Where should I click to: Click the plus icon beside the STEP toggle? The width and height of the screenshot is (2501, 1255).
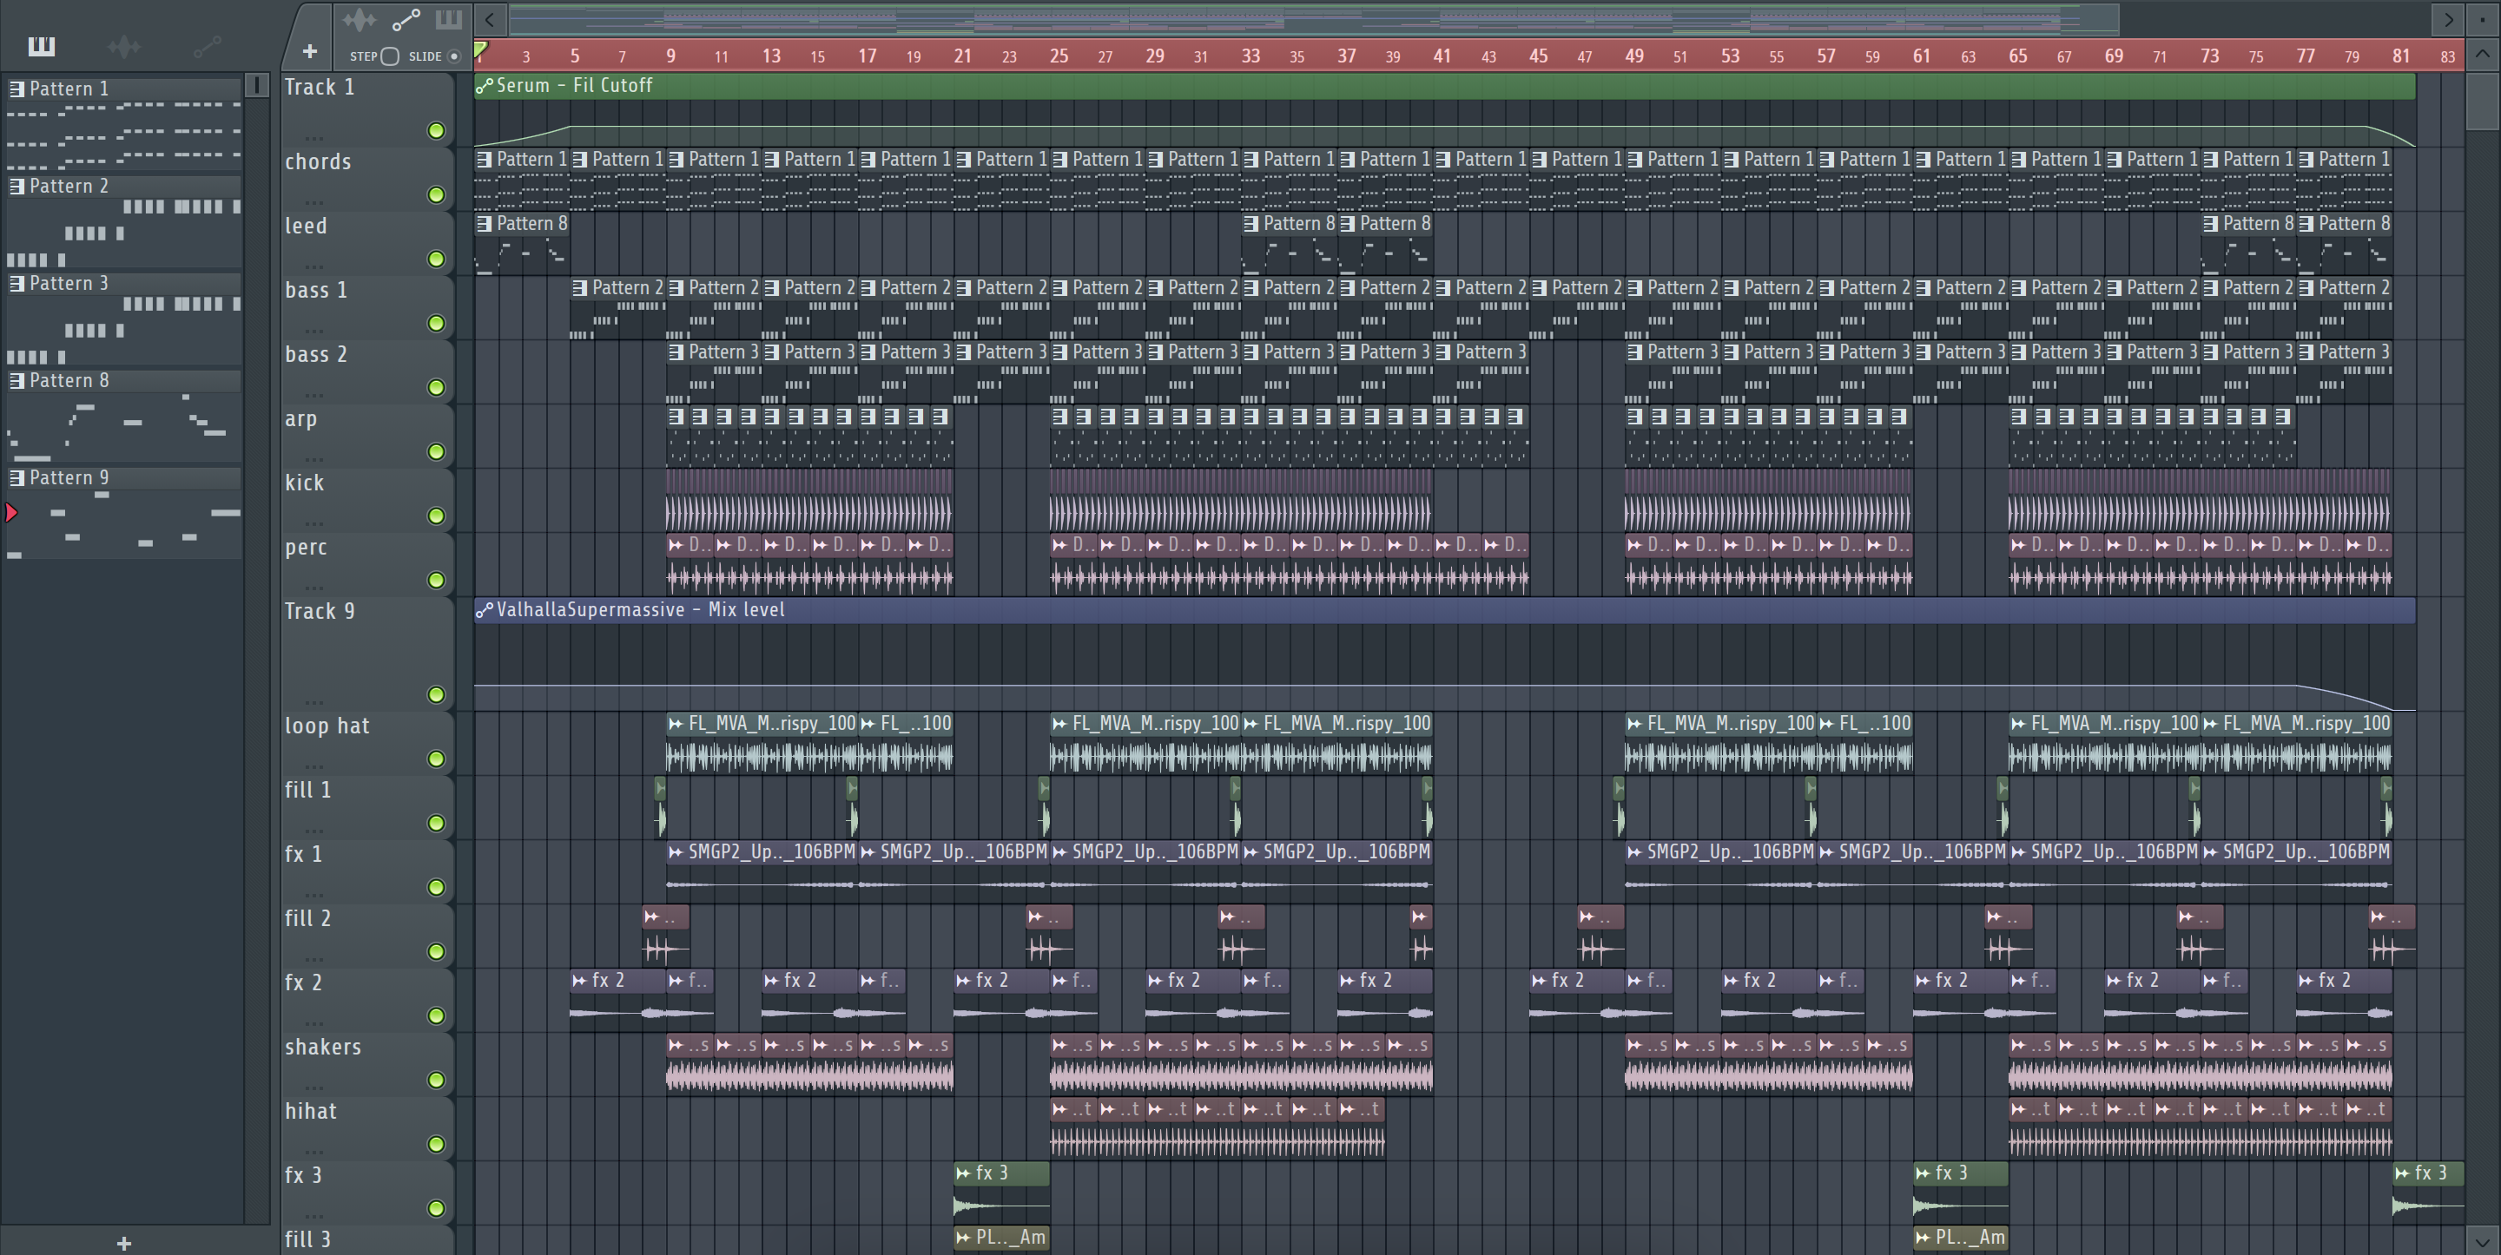[310, 51]
